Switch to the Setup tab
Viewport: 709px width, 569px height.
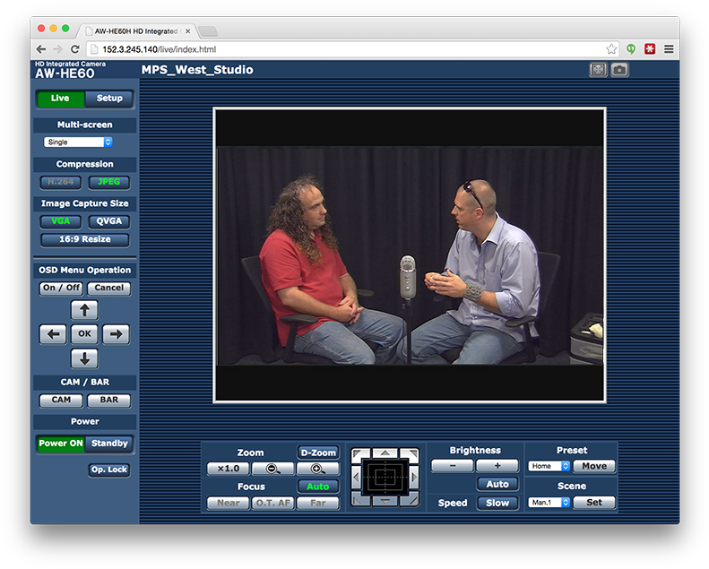(109, 99)
